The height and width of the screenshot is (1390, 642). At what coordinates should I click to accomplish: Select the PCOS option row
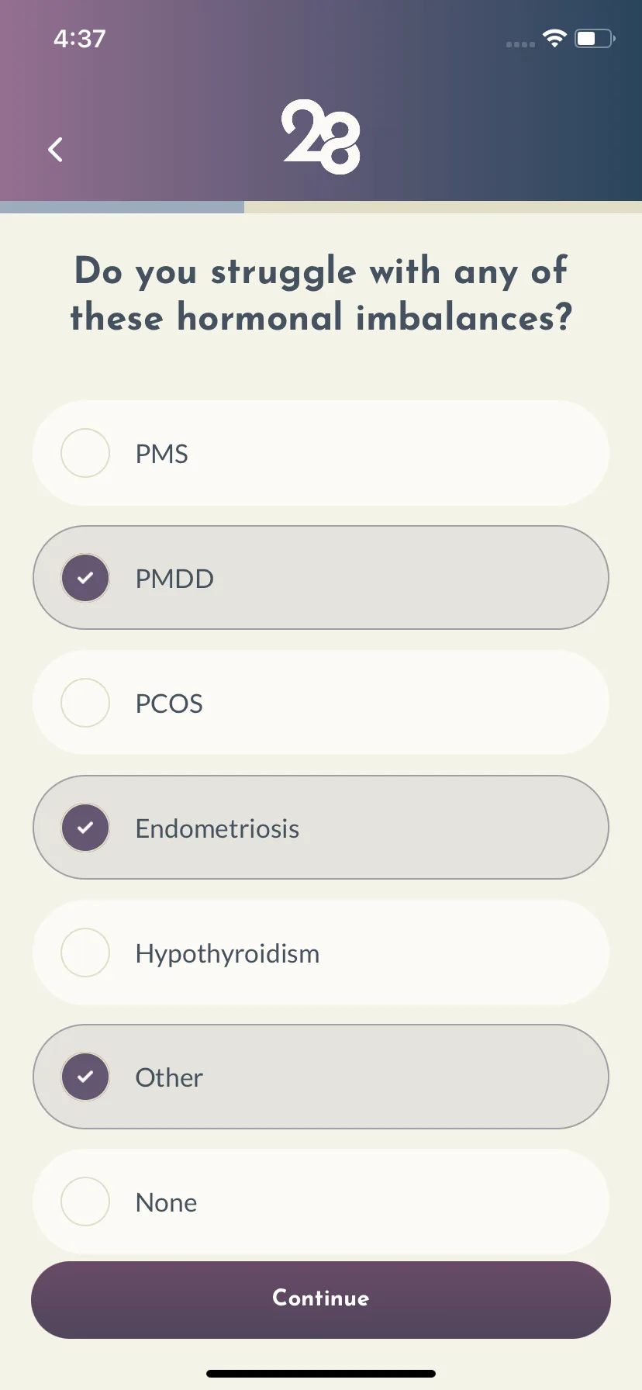click(321, 703)
